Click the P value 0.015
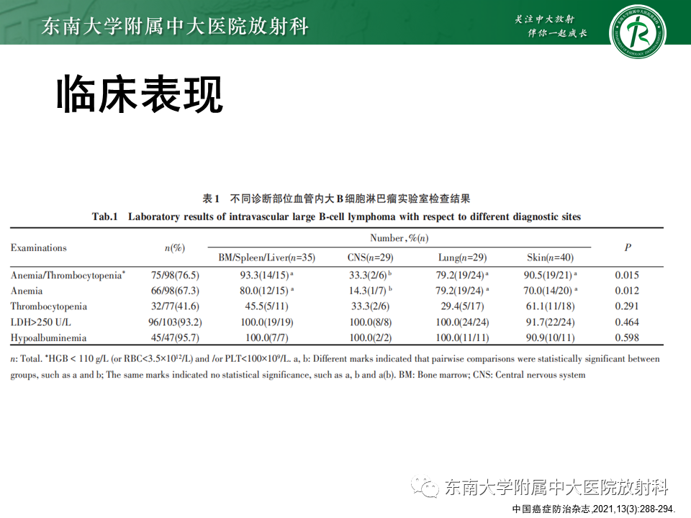 (627, 276)
